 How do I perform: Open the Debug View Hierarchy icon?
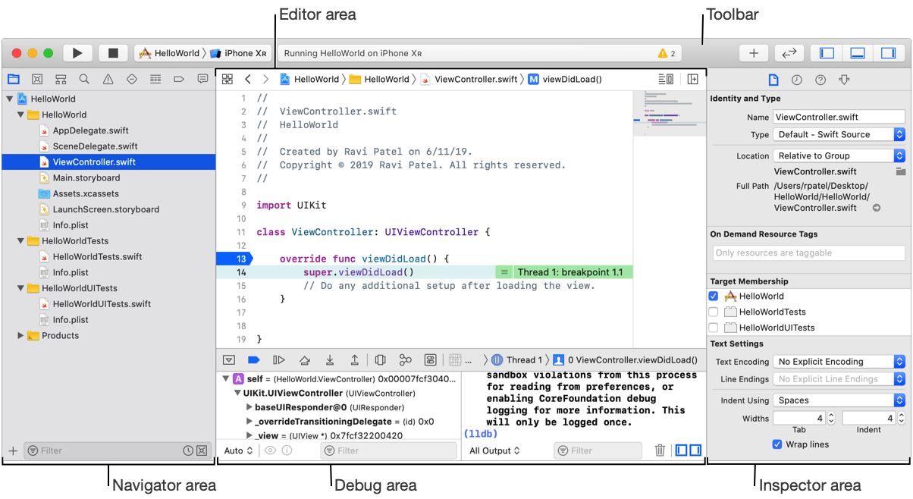(x=381, y=360)
